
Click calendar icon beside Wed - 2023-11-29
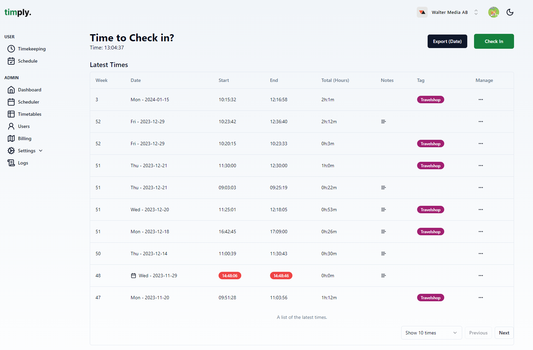[134, 276]
